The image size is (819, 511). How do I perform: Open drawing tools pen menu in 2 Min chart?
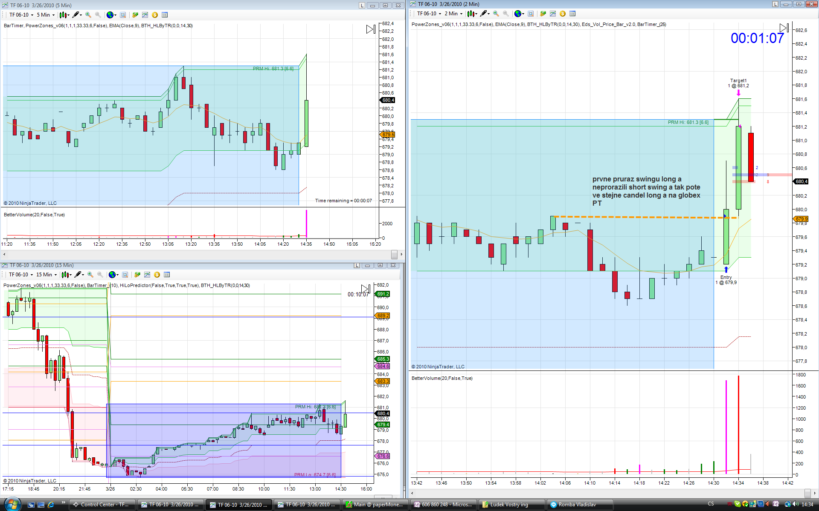[x=484, y=14]
